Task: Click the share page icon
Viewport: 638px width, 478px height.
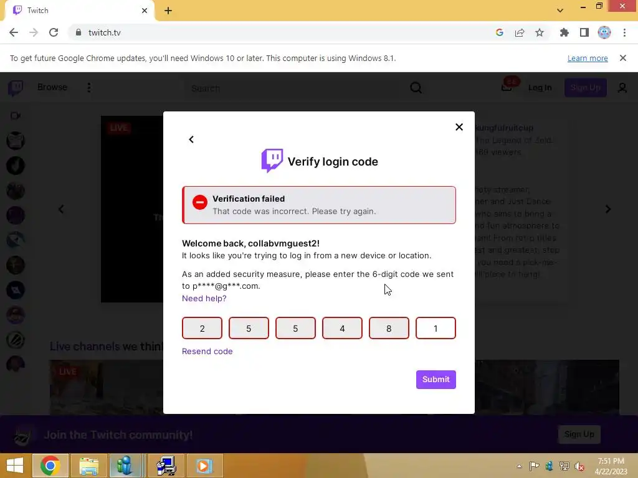Action: tap(520, 32)
